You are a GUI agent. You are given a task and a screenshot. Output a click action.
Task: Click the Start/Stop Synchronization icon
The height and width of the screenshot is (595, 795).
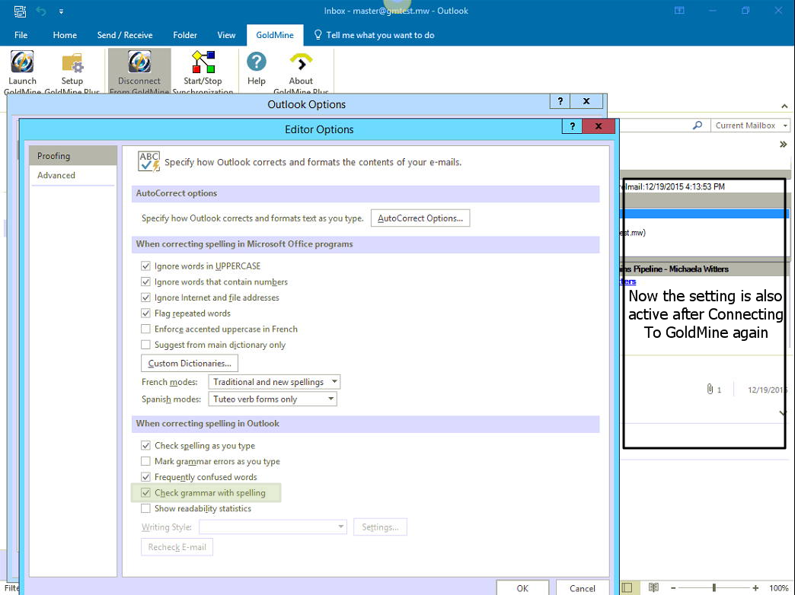tap(203, 63)
